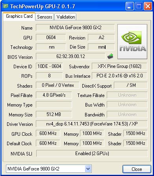Click GPU Clock field 600 MHz
Screen dimensions: 154x176
(x=48, y=133)
